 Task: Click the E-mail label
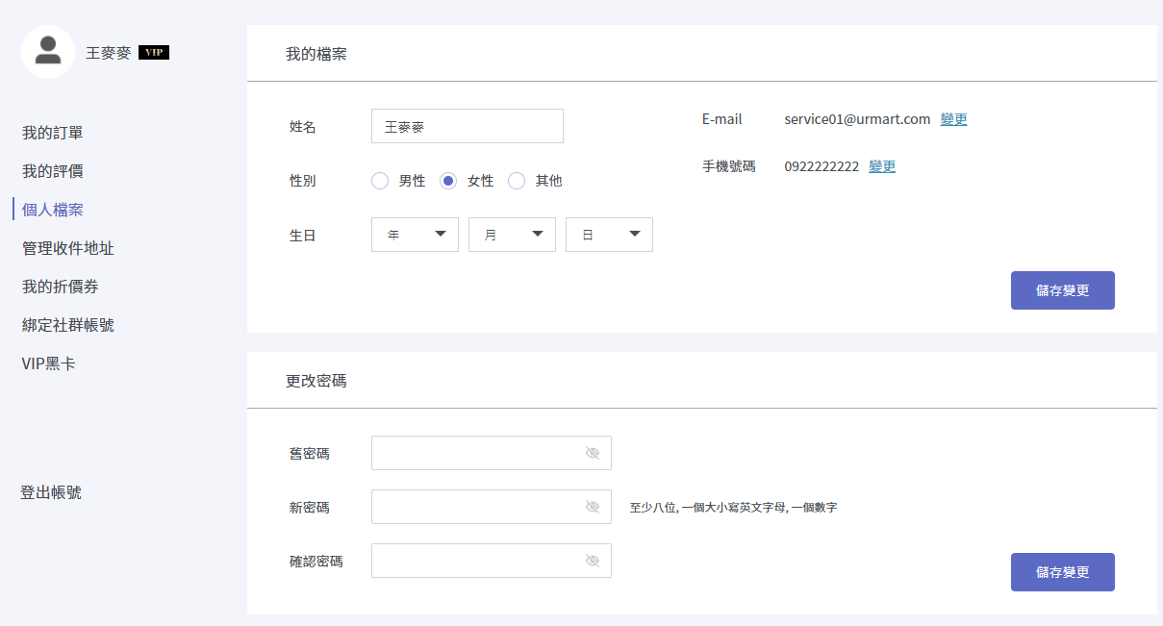pos(722,119)
